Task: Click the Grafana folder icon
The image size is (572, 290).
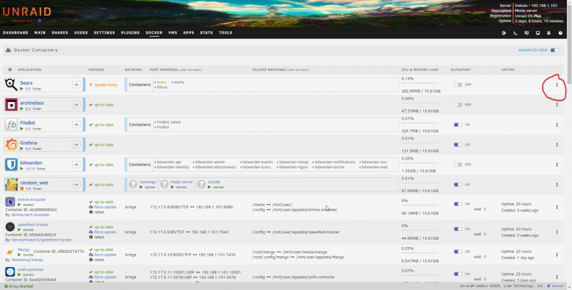Action: point(11,145)
